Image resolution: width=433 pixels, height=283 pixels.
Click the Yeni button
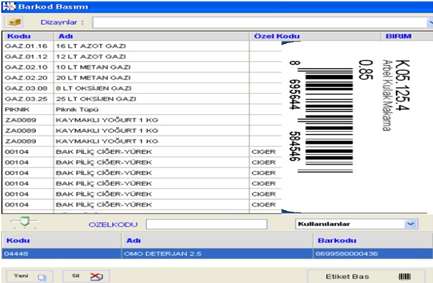point(30,276)
